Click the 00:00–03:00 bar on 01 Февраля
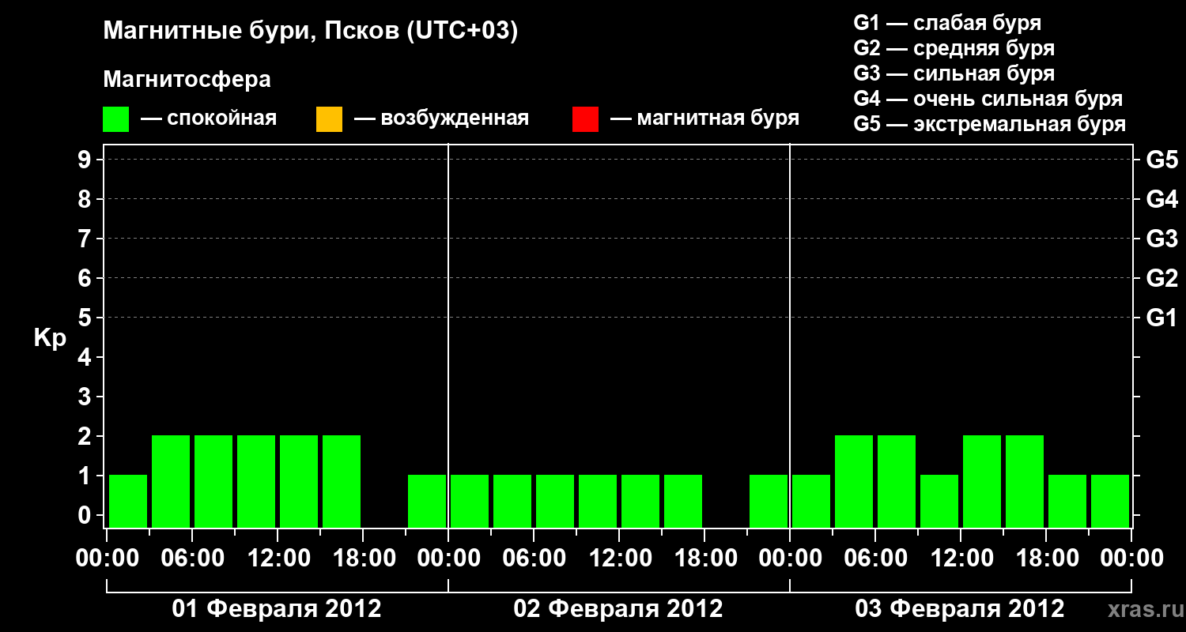The height and width of the screenshot is (632, 1186). tap(128, 501)
